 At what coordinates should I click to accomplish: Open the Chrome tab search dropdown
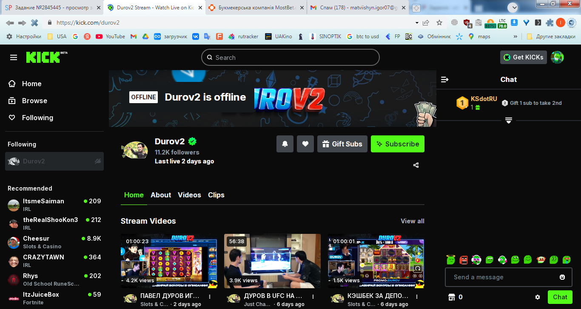(x=513, y=8)
